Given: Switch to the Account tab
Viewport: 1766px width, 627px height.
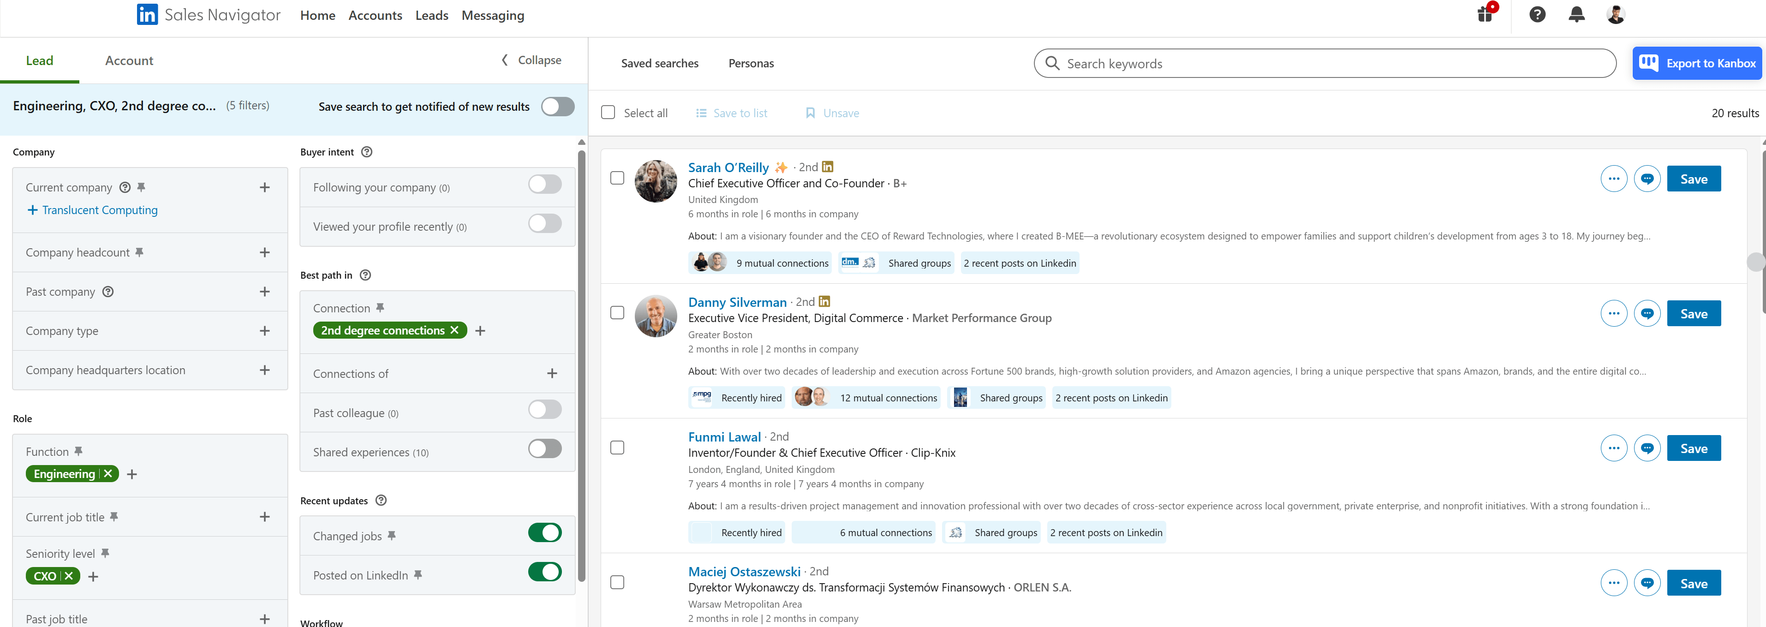Looking at the screenshot, I should (129, 60).
